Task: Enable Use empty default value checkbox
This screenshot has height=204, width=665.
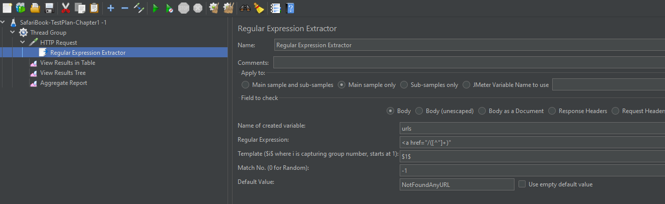Action: click(522, 184)
